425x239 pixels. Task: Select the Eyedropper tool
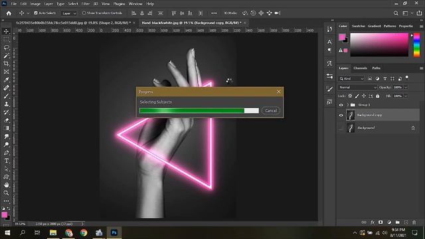6,80
